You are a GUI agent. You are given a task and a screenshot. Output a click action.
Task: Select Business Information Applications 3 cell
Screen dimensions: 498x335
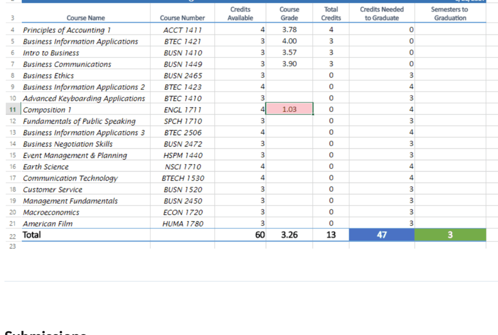point(86,132)
